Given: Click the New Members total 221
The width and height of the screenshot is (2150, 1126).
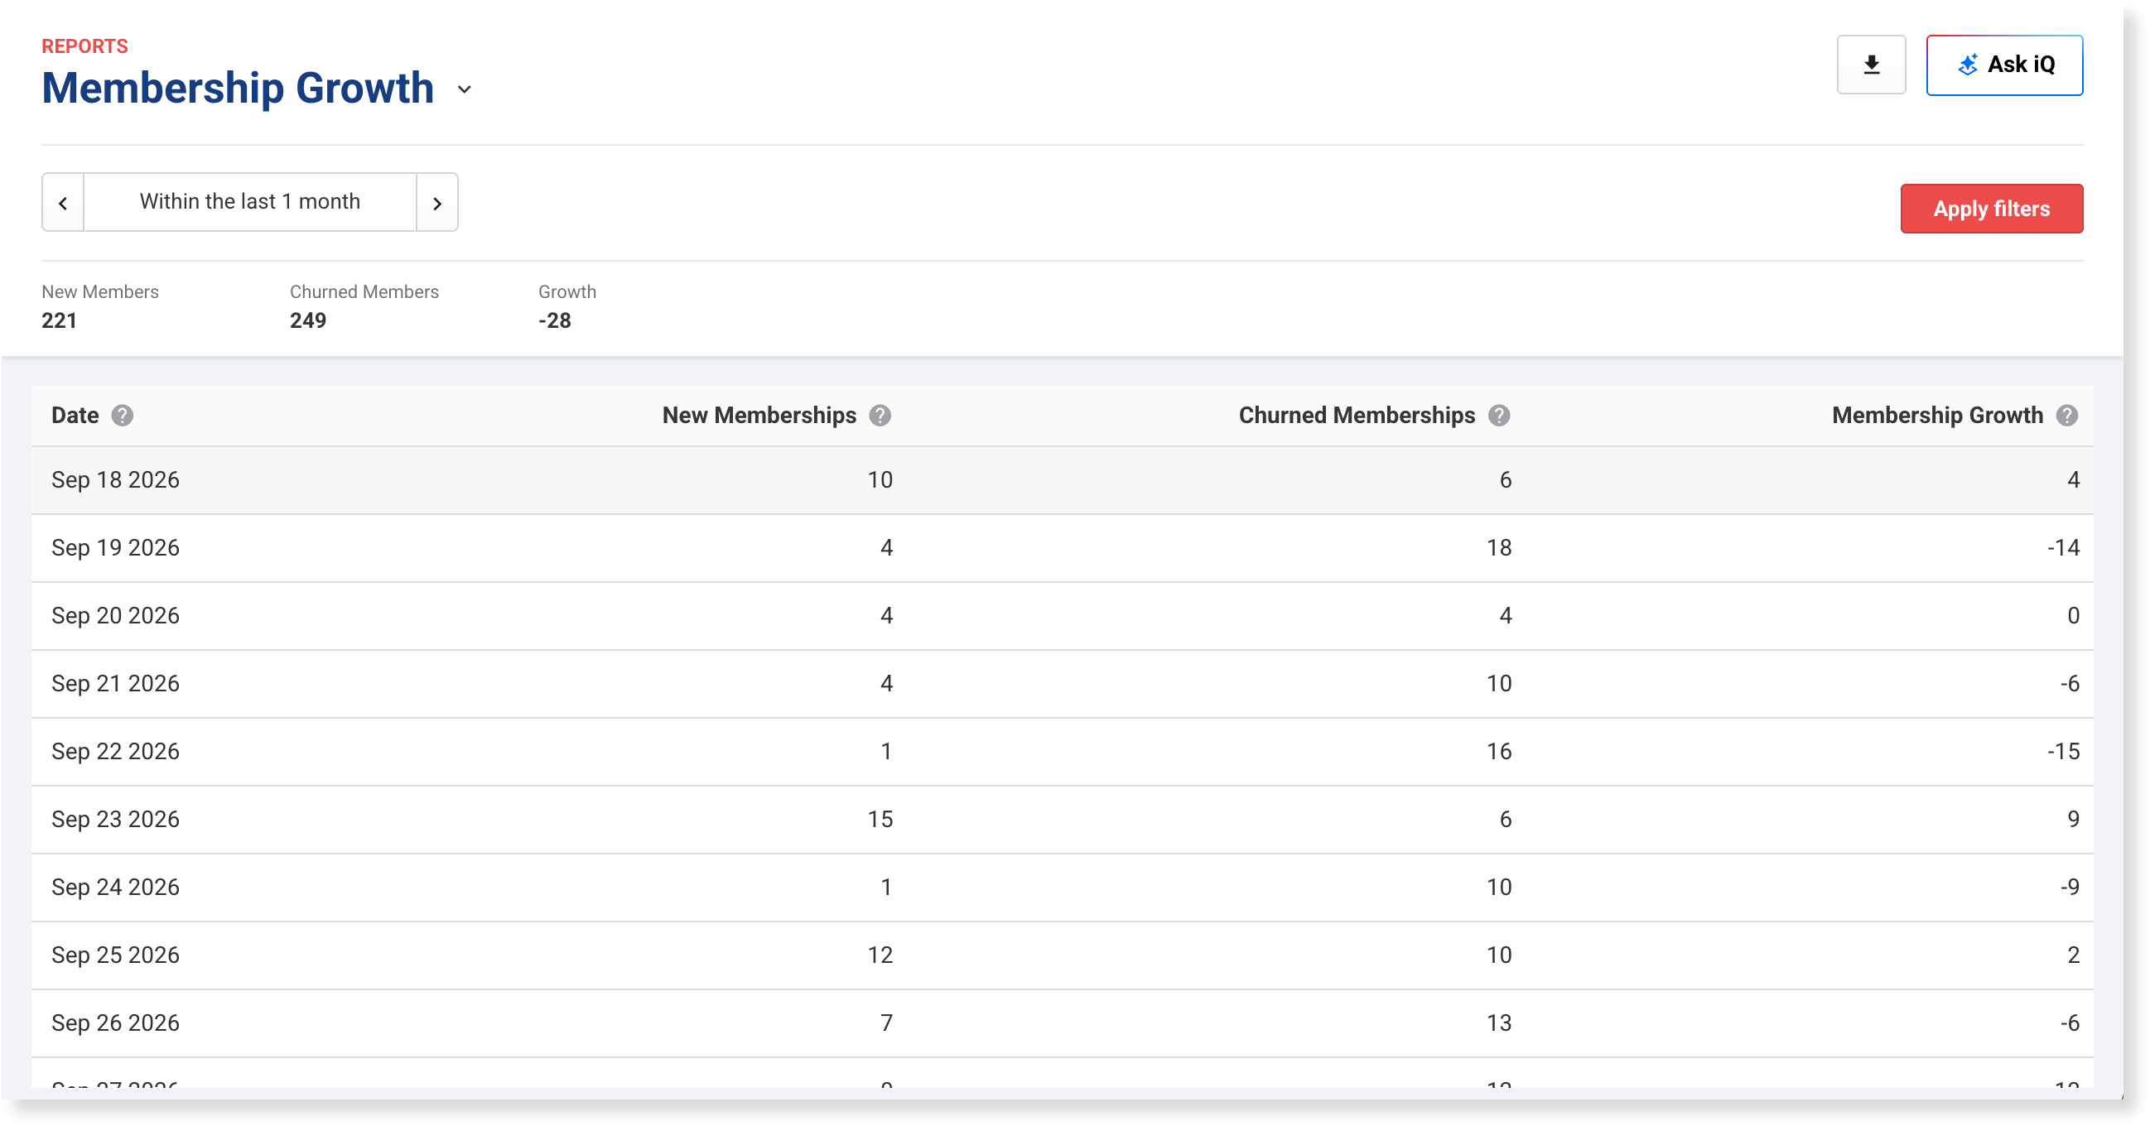Looking at the screenshot, I should pos(60,320).
